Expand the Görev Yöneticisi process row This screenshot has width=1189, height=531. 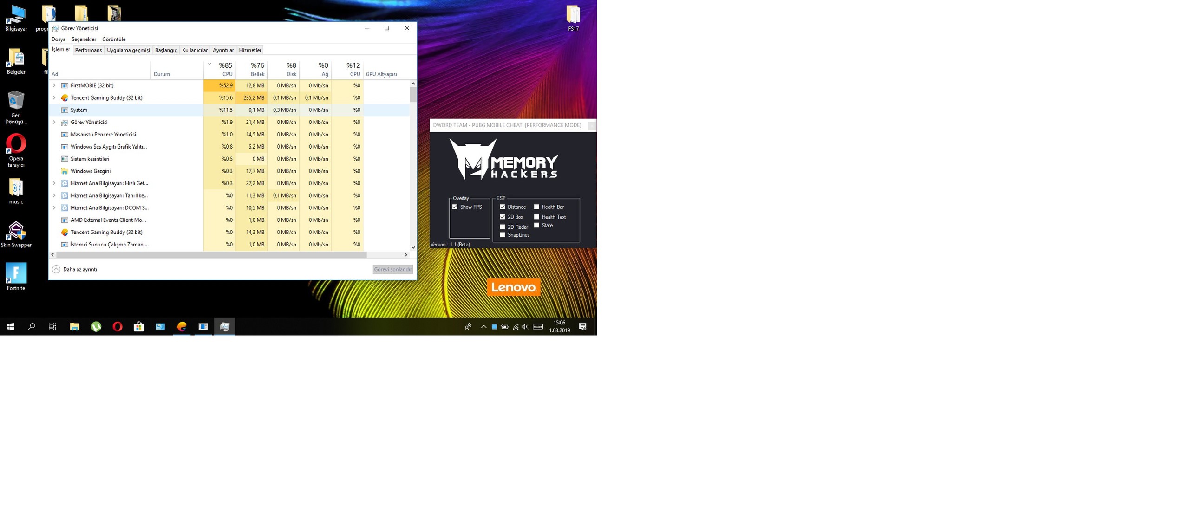point(54,122)
